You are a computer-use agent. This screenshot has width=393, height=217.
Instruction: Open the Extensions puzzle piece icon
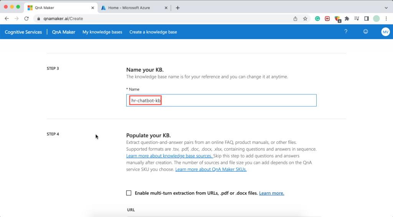(347, 18)
